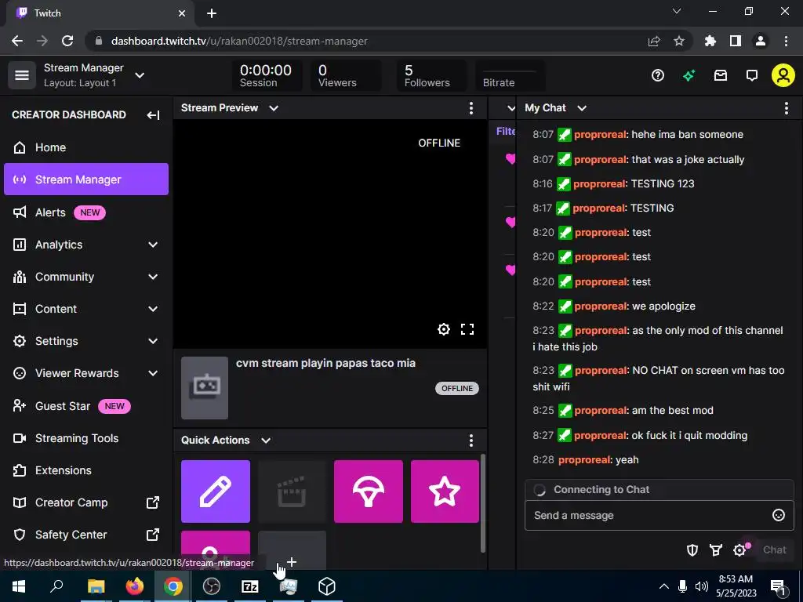
Task: Click the trophy icon below chat input
Action: click(x=716, y=550)
